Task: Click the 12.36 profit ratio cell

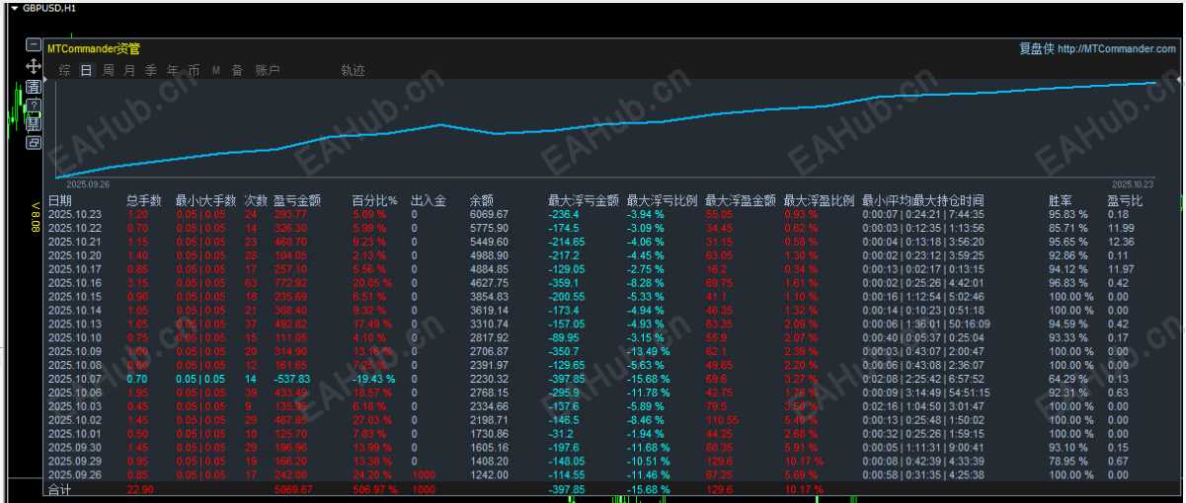Action: pos(1121,242)
